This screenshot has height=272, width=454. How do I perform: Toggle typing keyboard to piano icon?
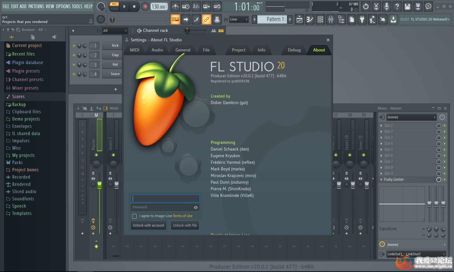175,19
